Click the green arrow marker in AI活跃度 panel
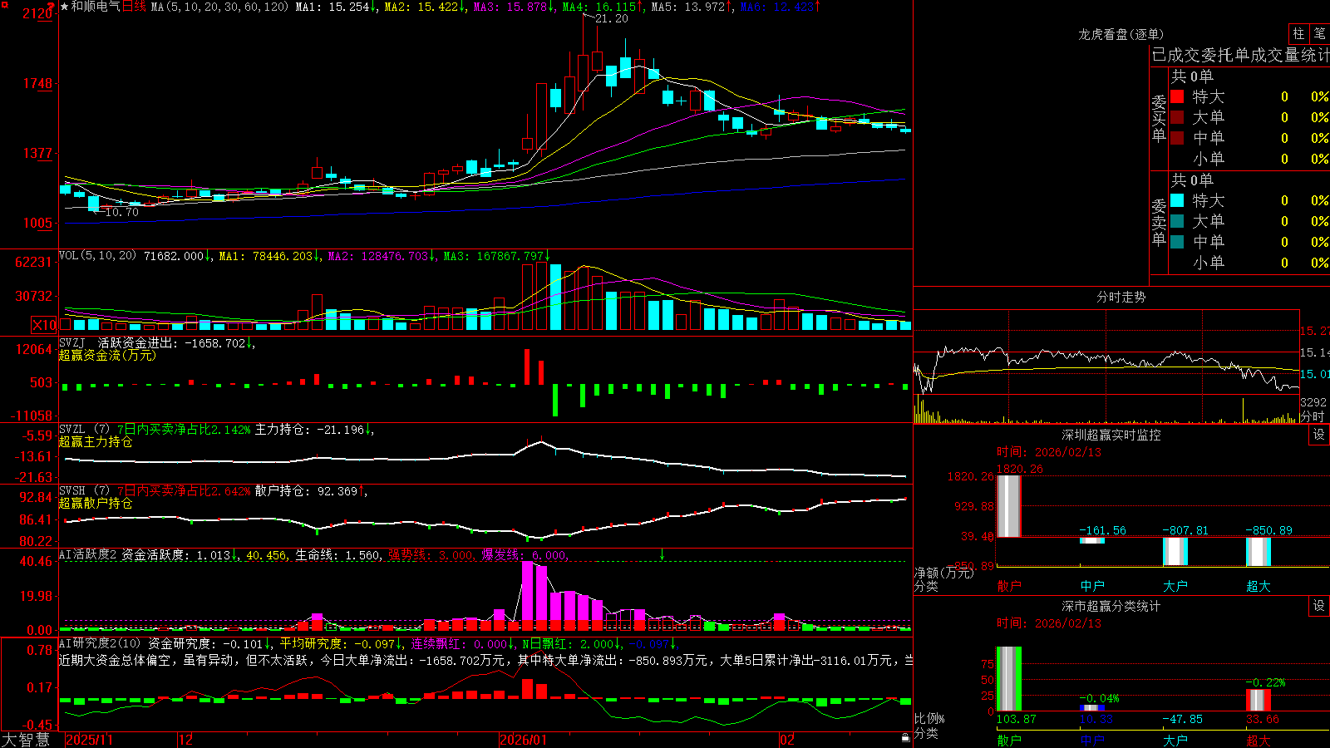 click(x=663, y=554)
